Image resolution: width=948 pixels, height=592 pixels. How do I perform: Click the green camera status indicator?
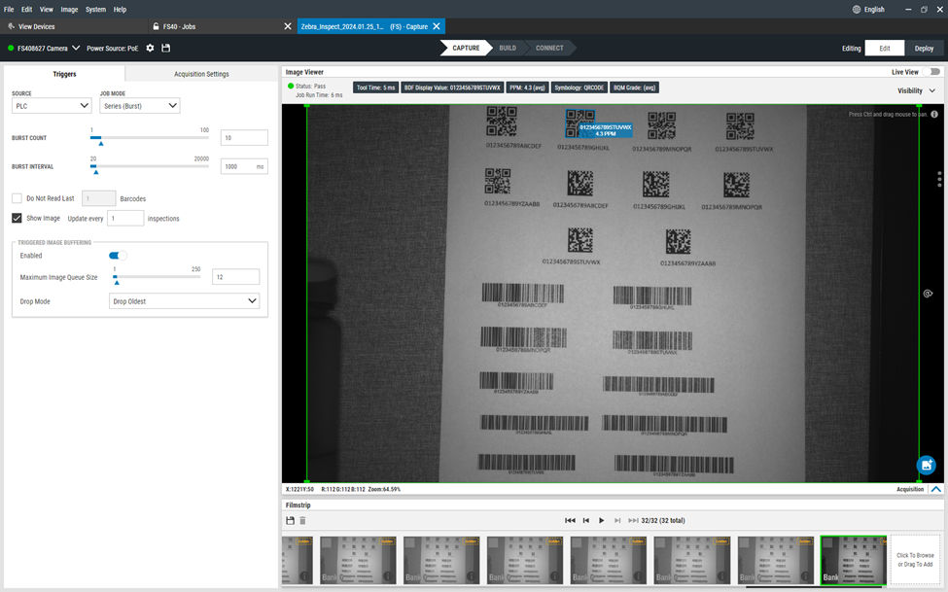pos(11,48)
